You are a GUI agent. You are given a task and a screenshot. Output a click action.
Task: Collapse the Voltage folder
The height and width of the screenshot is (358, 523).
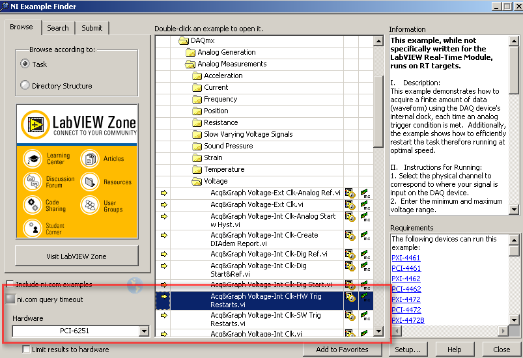point(197,182)
